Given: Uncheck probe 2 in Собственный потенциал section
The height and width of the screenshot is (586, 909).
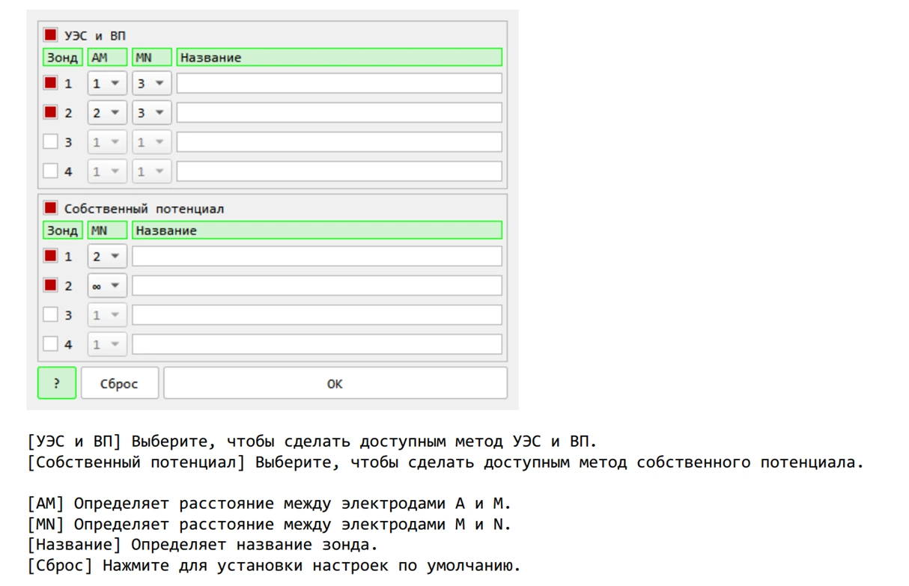Looking at the screenshot, I should (51, 285).
